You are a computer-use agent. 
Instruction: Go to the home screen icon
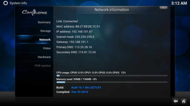pyautogui.click(x=183, y=101)
